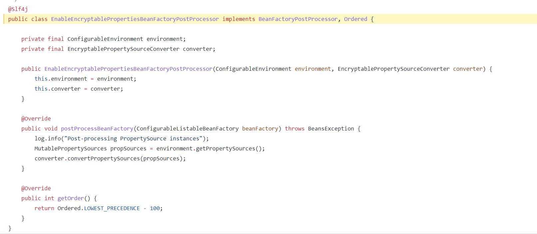Click the this.converter assignment line

(x=79, y=89)
